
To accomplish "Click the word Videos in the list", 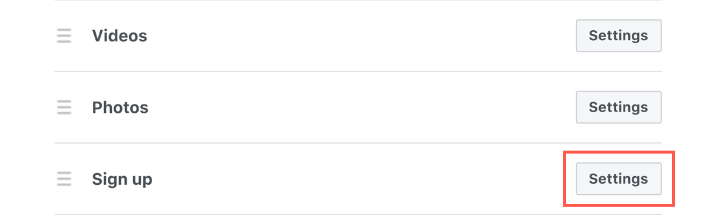I will [120, 35].
